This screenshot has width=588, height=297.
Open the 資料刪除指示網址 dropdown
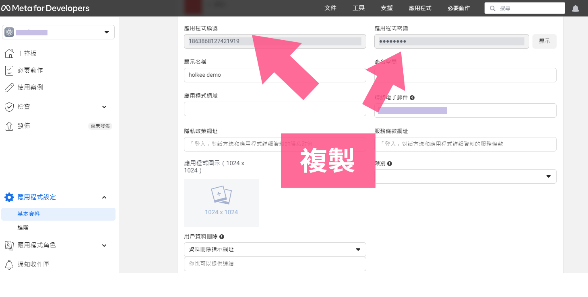tap(275, 250)
